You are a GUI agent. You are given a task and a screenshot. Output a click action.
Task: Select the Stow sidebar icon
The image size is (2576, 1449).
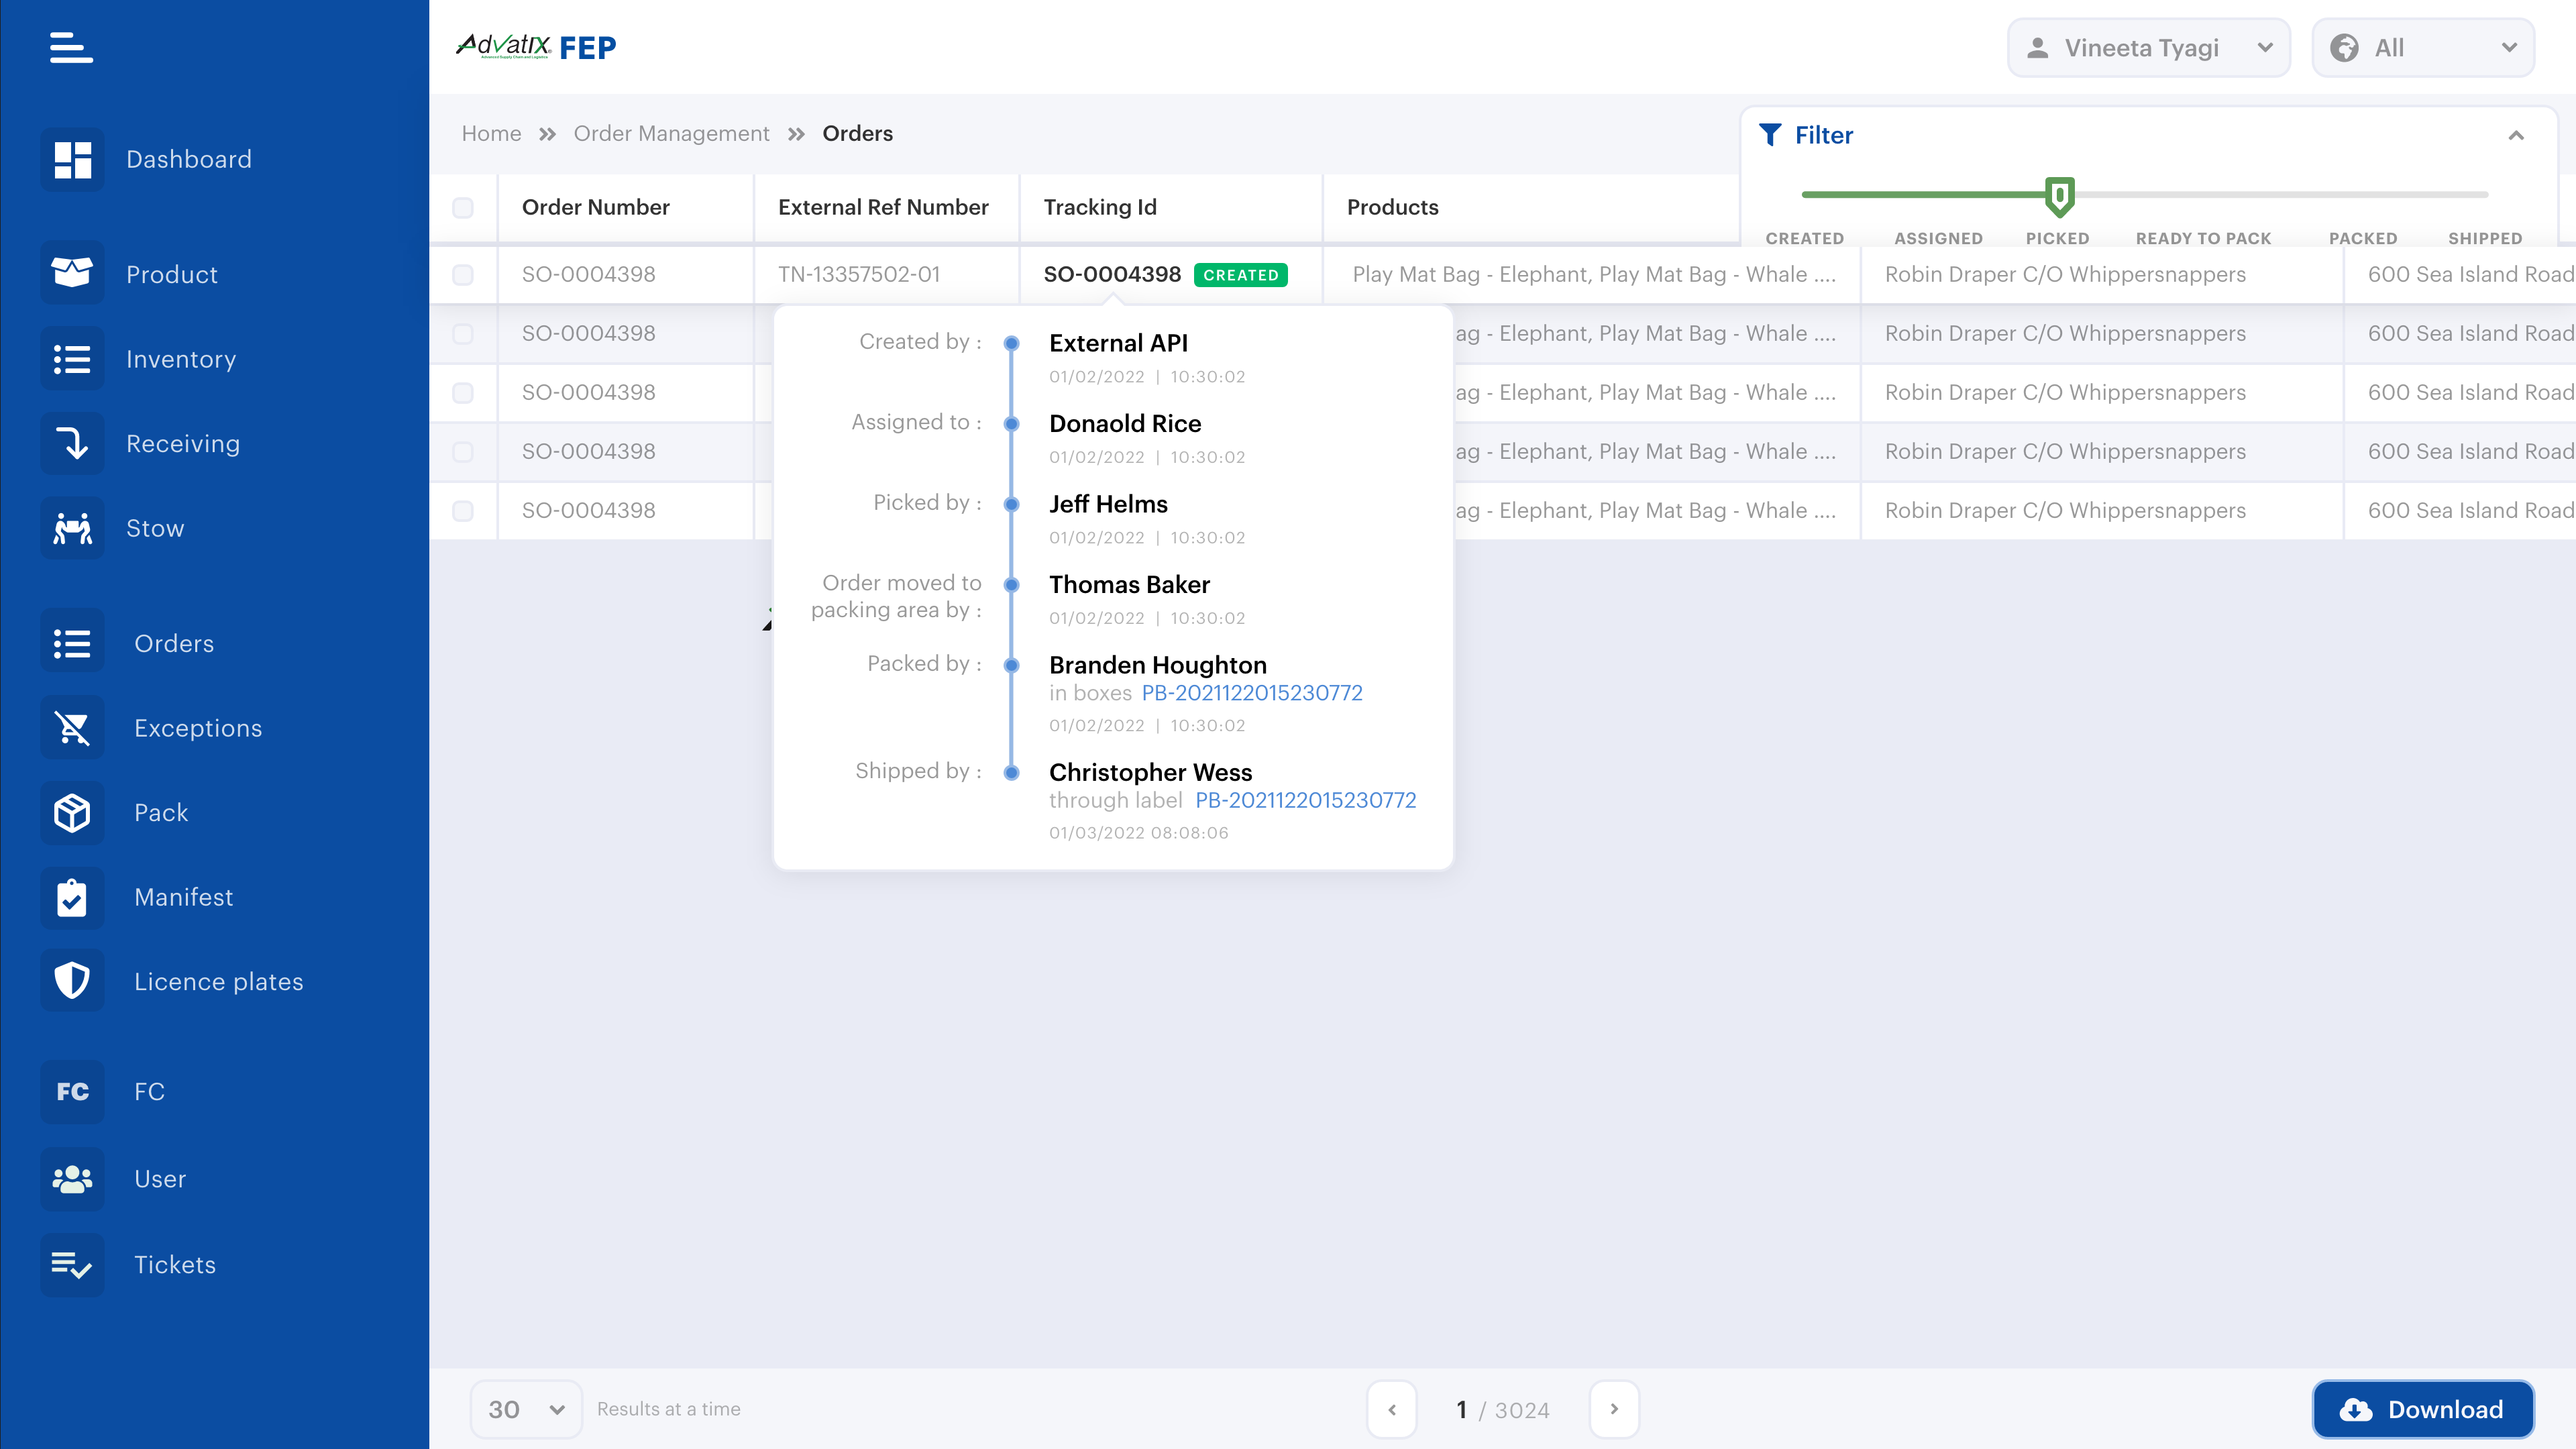(x=71, y=527)
